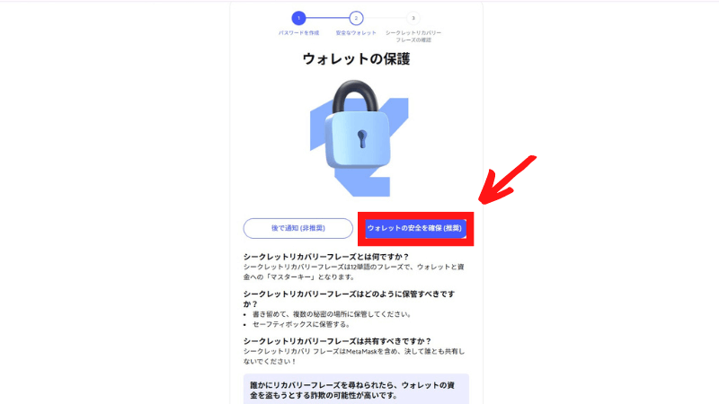Choose 後で通知 (非推奨) button
719x404 pixels.
coord(298,228)
